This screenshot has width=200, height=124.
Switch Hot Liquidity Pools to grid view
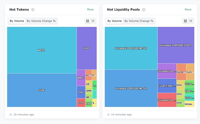pyautogui.click(x=185, y=21)
